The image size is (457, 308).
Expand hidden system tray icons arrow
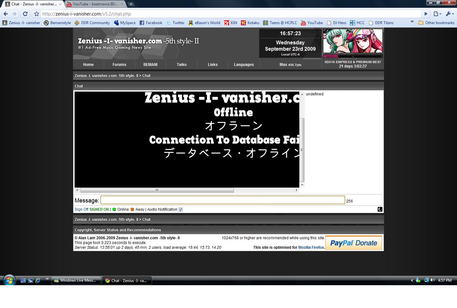pyautogui.click(x=412, y=280)
